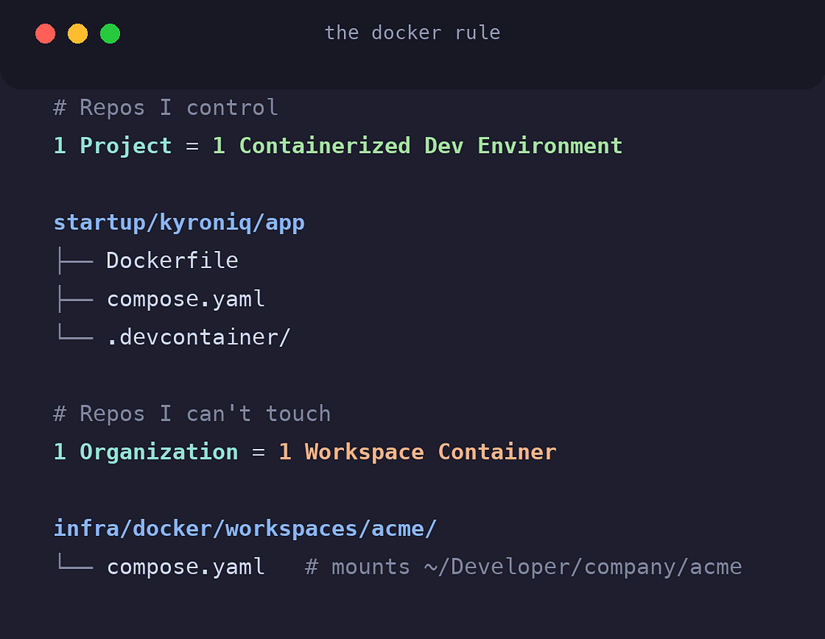Select the comment '# Repos I control'
825x639 pixels.
coord(166,108)
